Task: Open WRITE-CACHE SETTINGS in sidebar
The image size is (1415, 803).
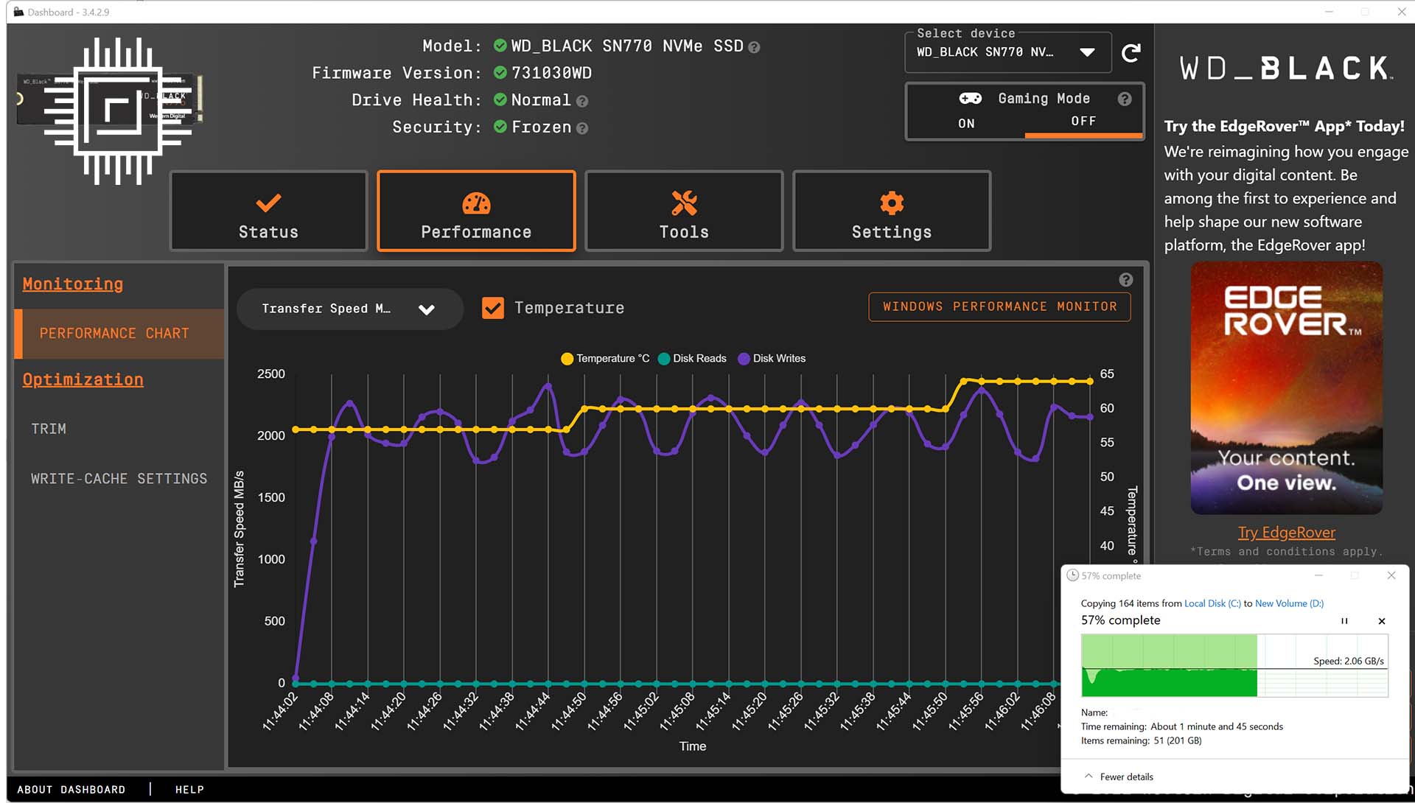Action: coord(119,479)
